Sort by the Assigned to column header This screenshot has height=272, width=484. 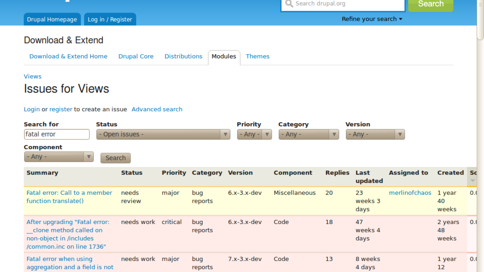click(408, 173)
